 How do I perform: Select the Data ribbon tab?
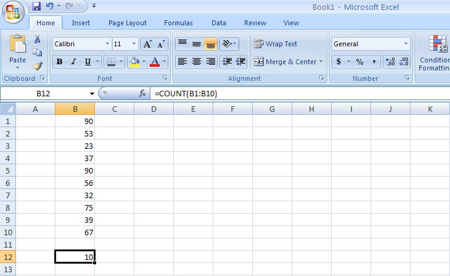pyautogui.click(x=219, y=23)
